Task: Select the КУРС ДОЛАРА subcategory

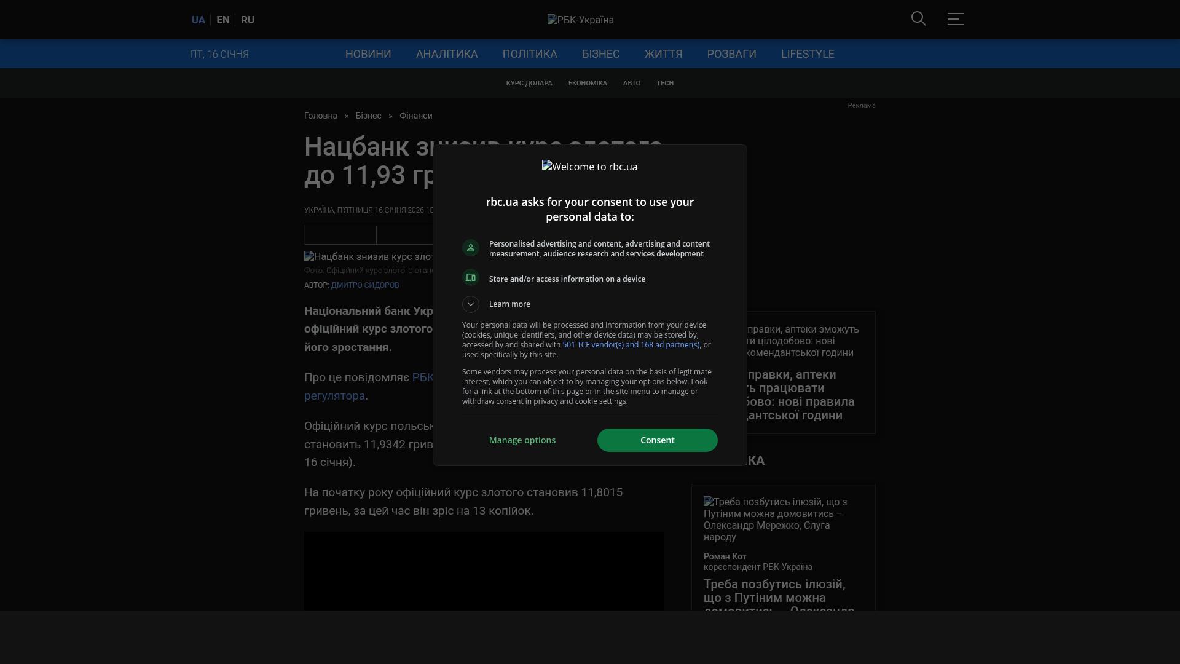Action: pos(529,83)
